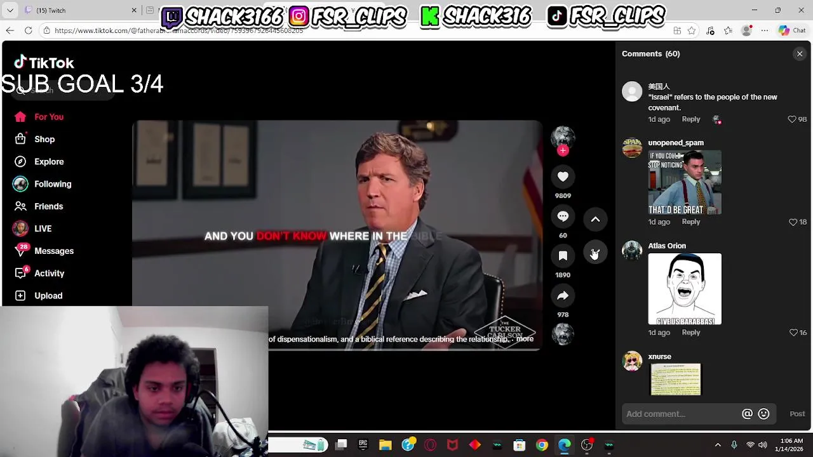Mention a user with @ icon
Viewport: 813px width, 457px height.
point(747,414)
